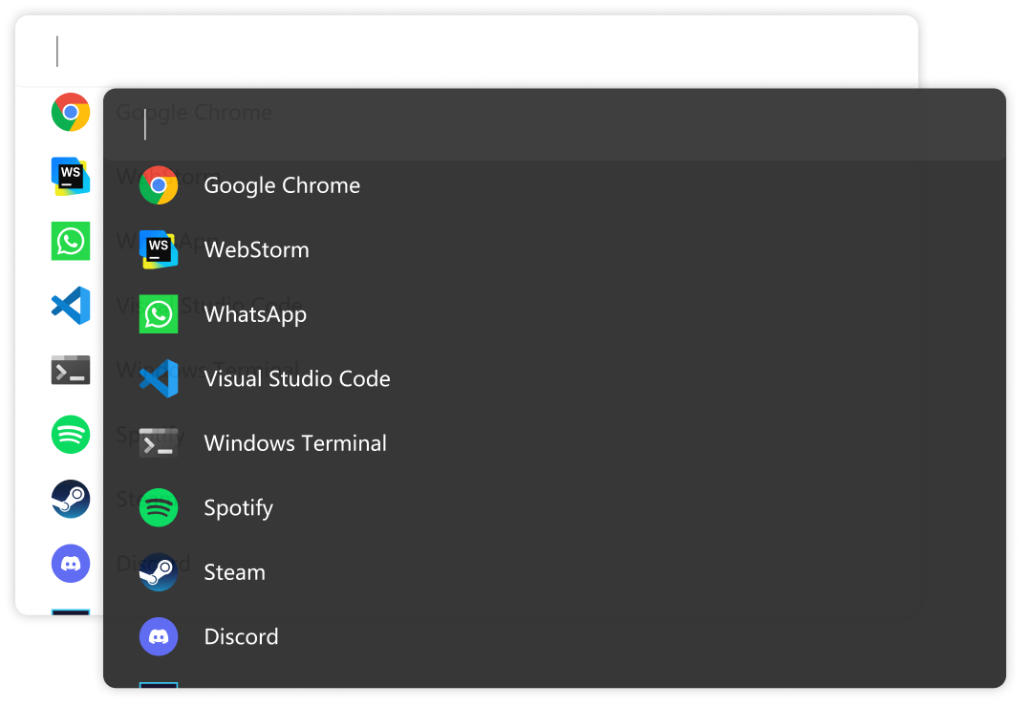Click the WhatsApp icon in the light launcher window
This screenshot has width=1032, height=707.
[x=71, y=241]
